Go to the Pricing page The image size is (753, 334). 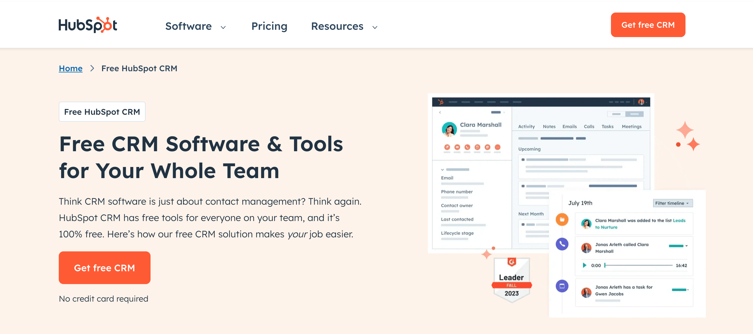[269, 26]
